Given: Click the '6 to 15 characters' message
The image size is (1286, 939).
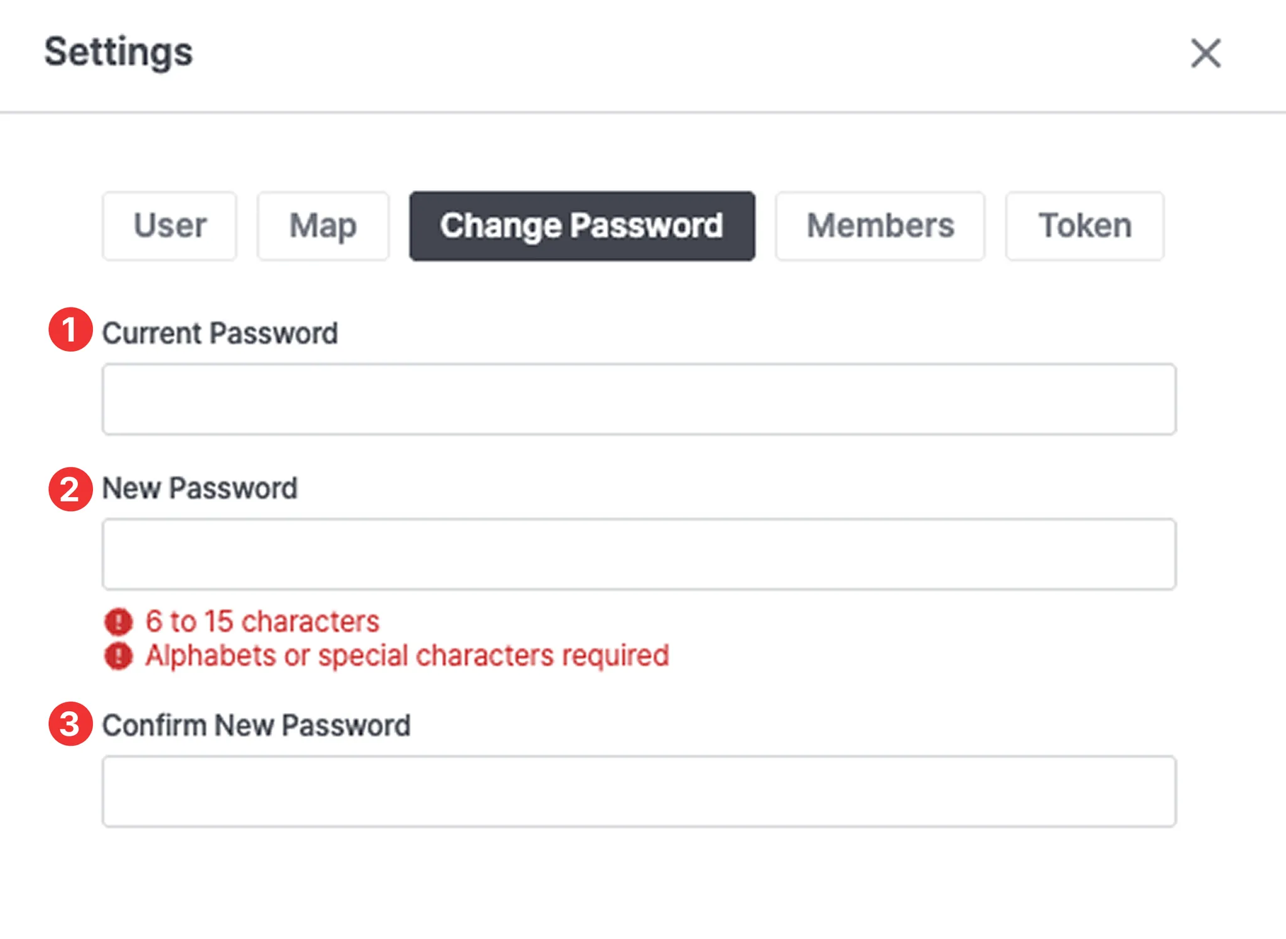Looking at the screenshot, I should click(262, 621).
